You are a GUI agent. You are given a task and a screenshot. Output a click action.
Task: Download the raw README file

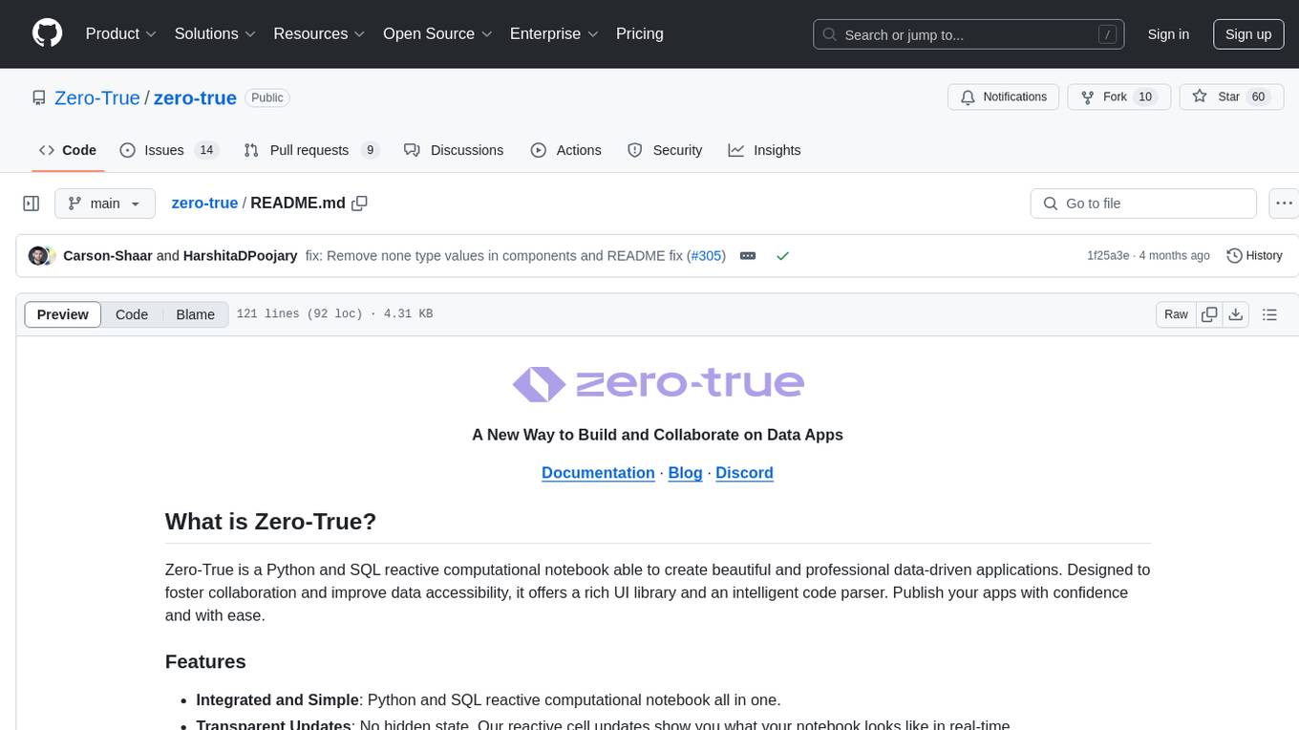click(1236, 314)
